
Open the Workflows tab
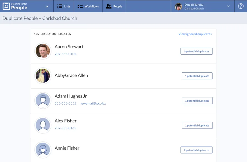click(88, 6)
